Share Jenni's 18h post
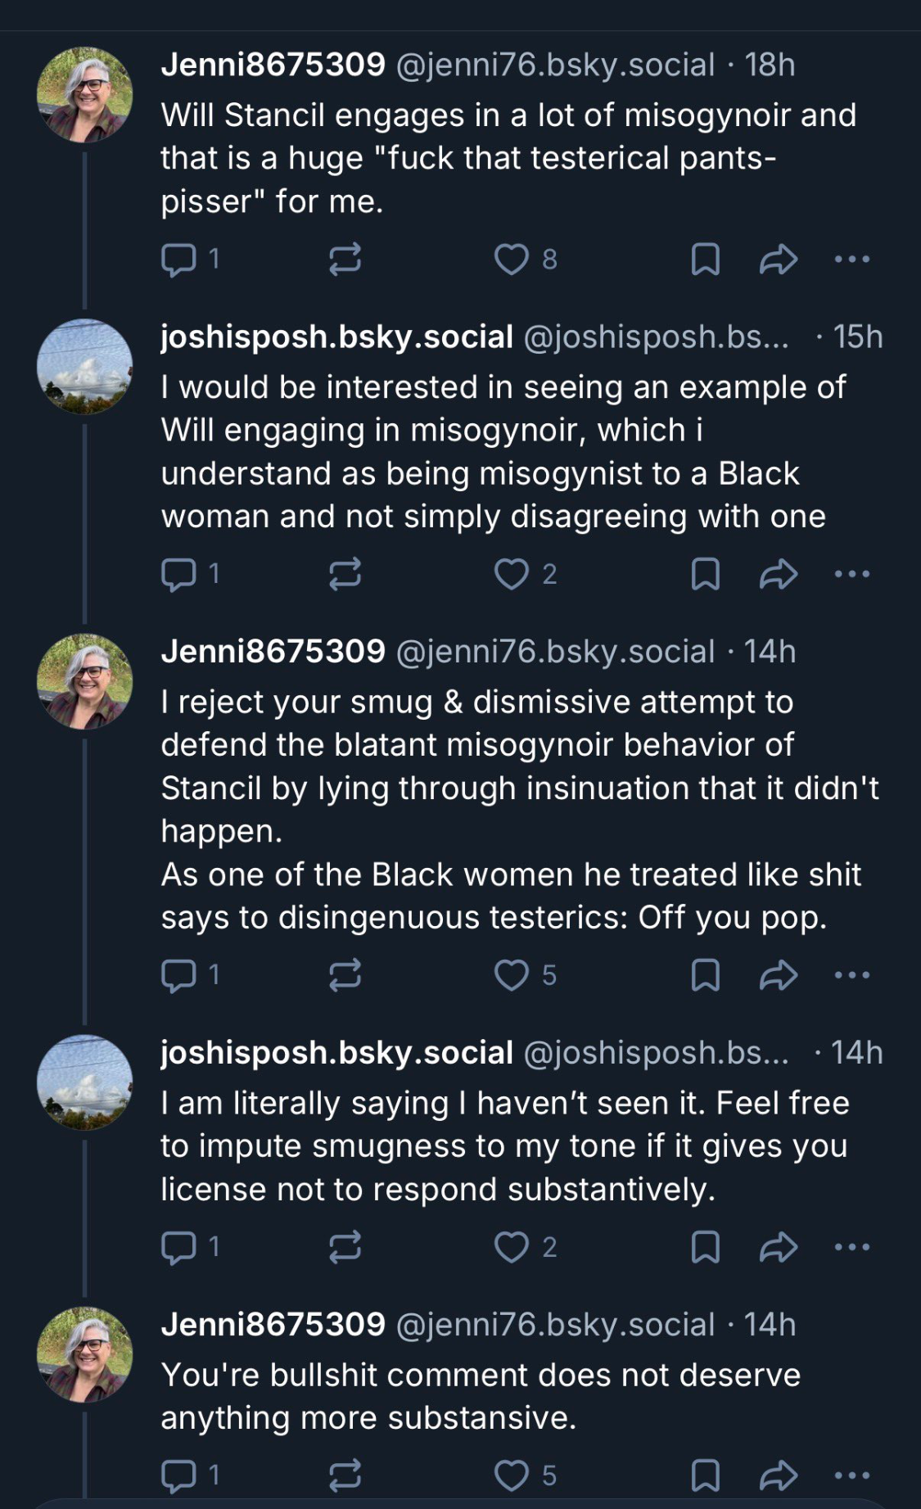 coord(778,260)
